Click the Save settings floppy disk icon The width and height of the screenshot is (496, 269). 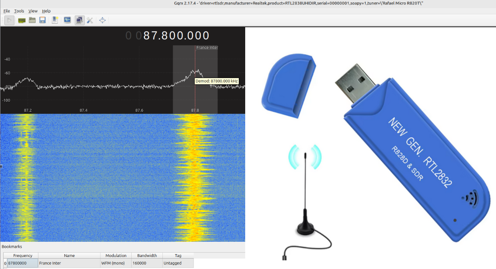[42, 20]
